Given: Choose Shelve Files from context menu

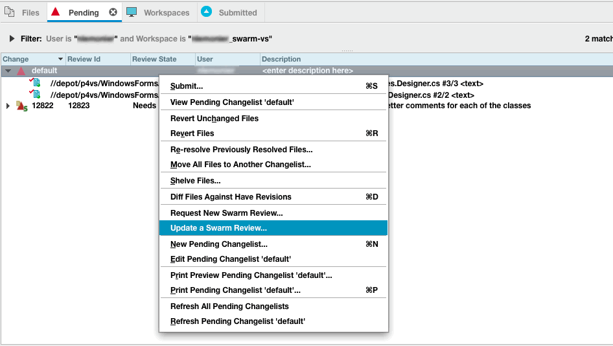Looking at the screenshot, I should click(x=195, y=181).
